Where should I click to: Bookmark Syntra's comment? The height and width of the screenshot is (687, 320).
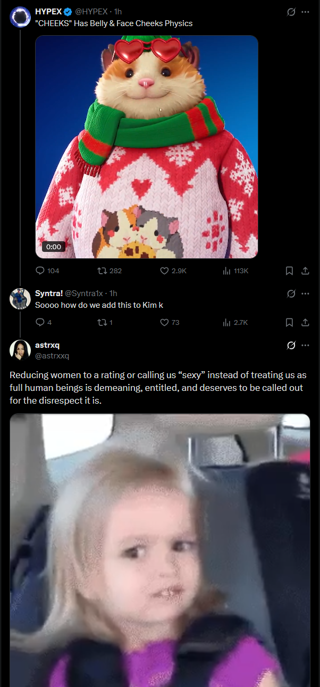[289, 322]
